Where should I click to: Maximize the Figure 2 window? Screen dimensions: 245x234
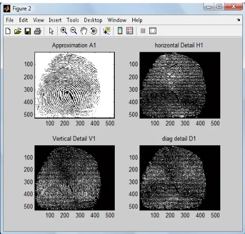(219, 7)
